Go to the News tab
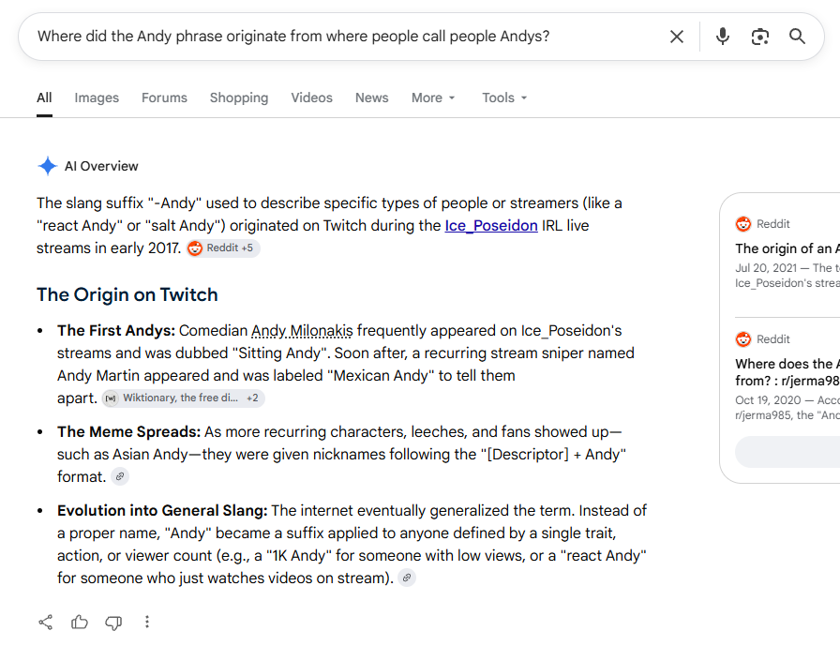The height and width of the screenshot is (646, 840). (372, 98)
